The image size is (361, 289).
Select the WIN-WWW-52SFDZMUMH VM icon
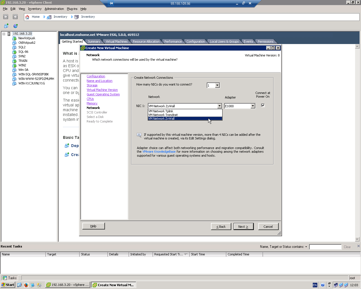tap(14, 79)
